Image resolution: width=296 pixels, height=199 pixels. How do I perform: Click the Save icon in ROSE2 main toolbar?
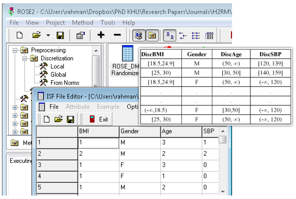click(60, 35)
